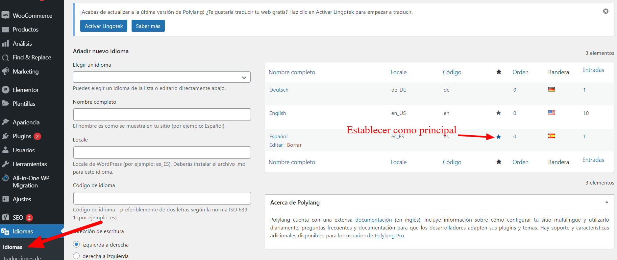Click the star icon in table footer
617x260 pixels.
[x=499, y=162]
